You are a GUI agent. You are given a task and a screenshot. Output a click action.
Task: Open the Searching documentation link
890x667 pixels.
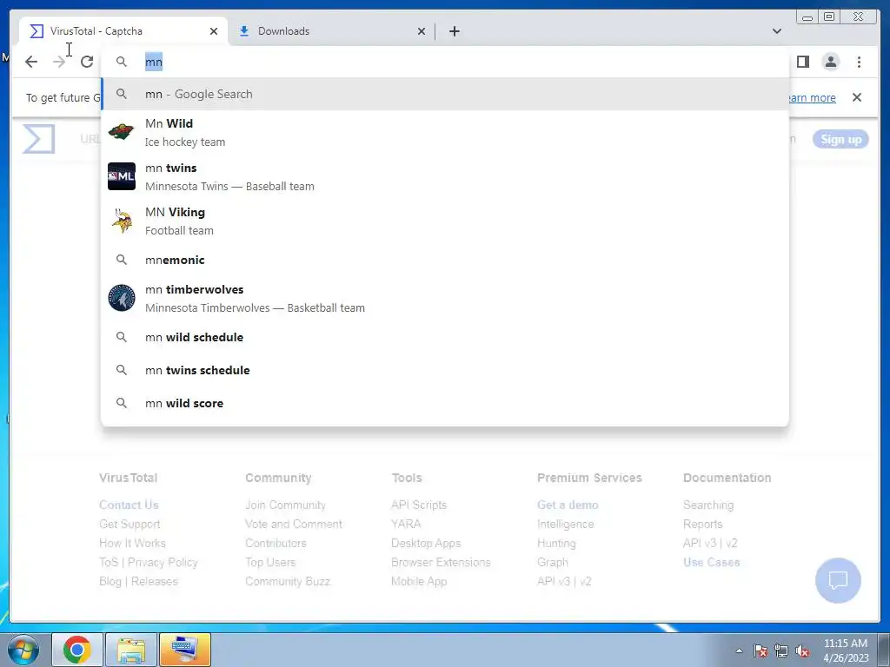pyautogui.click(x=708, y=505)
